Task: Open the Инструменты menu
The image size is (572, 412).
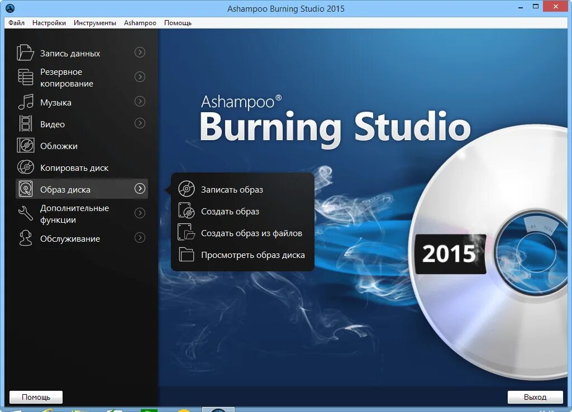Action: click(x=95, y=22)
